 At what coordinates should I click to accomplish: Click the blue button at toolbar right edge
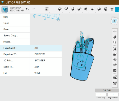pos(117,9)
